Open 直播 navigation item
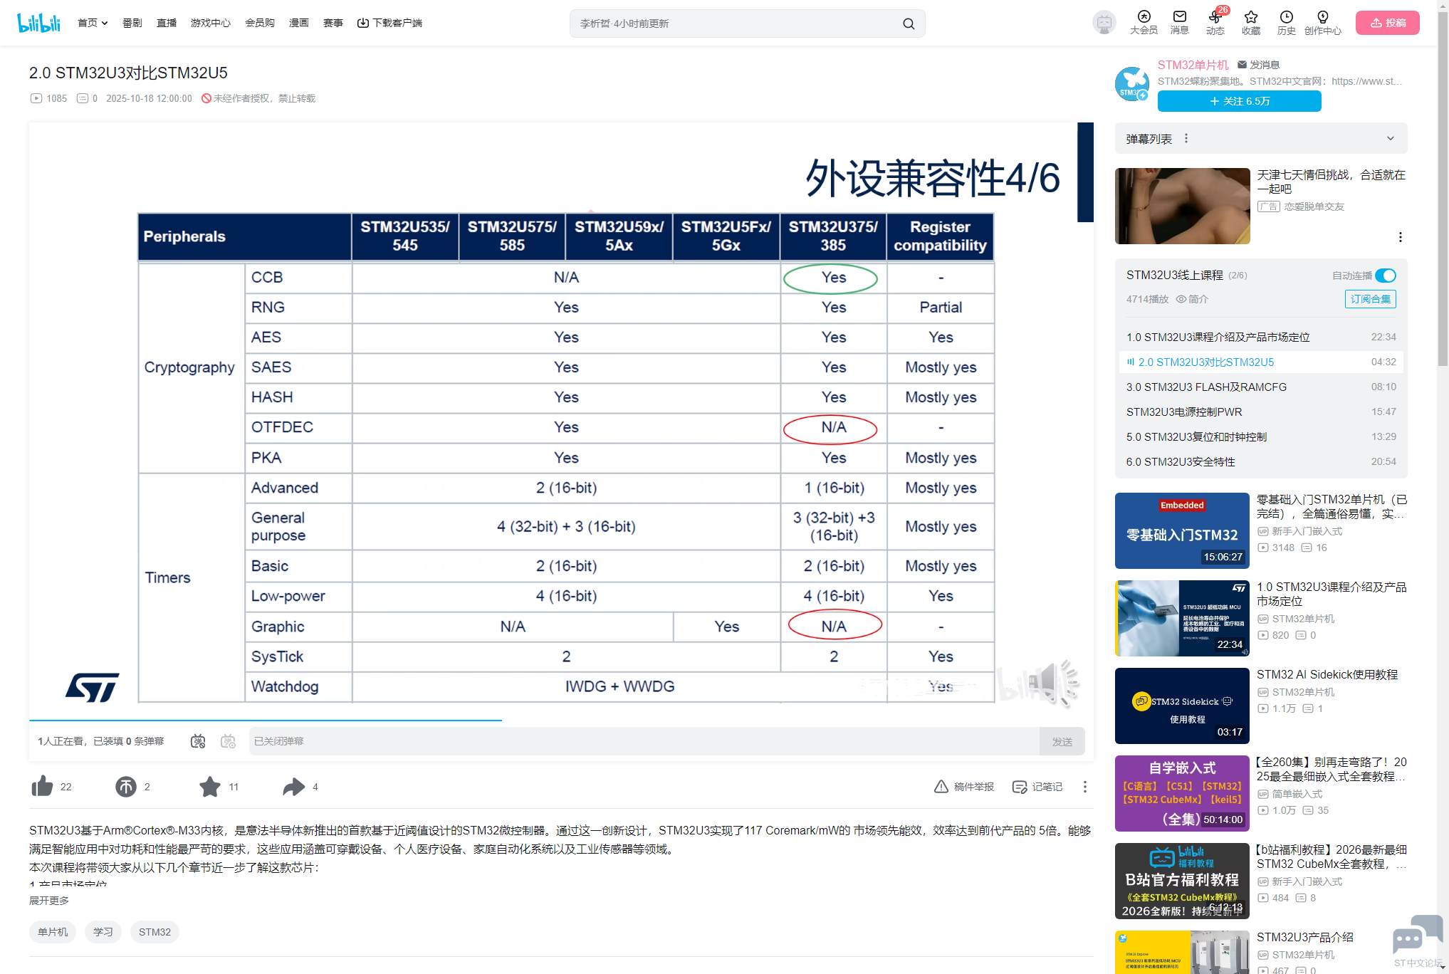The image size is (1449, 974). (167, 23)
